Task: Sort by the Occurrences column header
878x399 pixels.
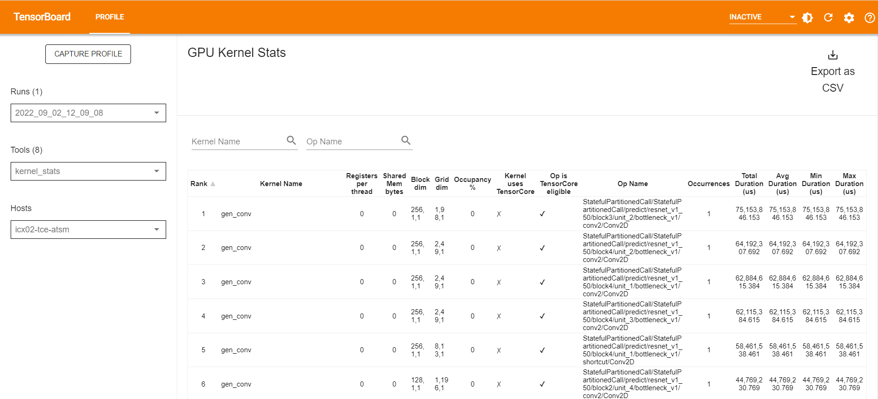Action: (x=708, y=184)
